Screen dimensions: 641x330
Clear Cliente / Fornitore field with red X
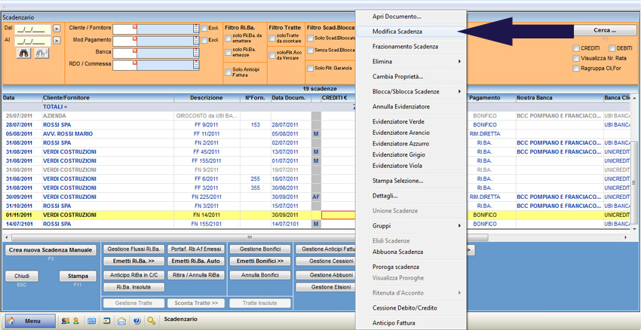click(x=134, y=27)
